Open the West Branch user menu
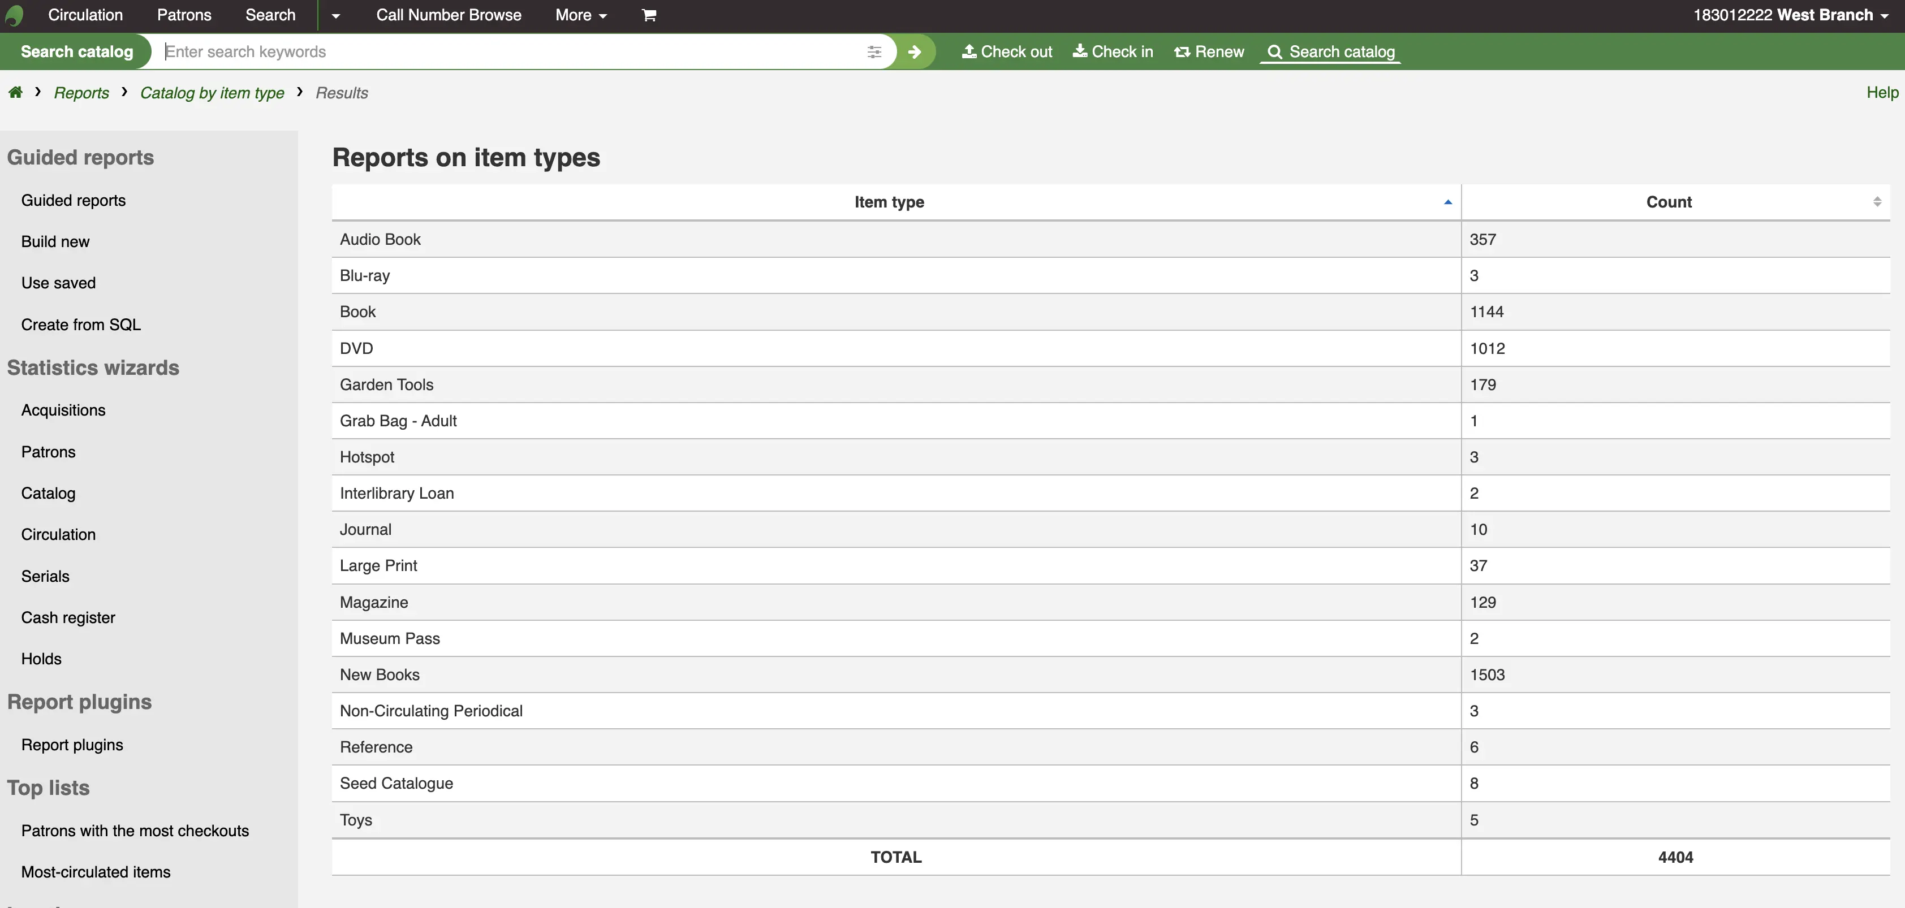The image size is (1905, 908). [x=1790, y=15]
